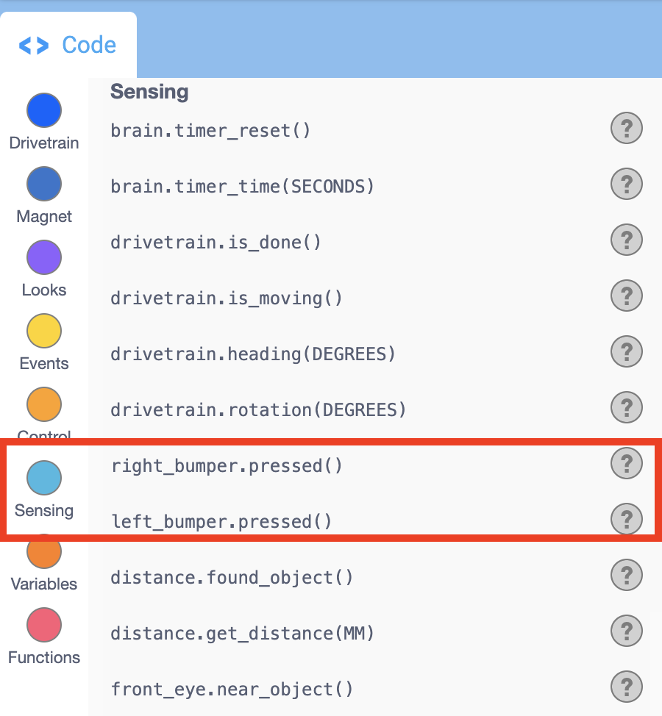Open help for drivetrain.is_moving command
Screen dimensions: 662x716
[x=626, y=296]
